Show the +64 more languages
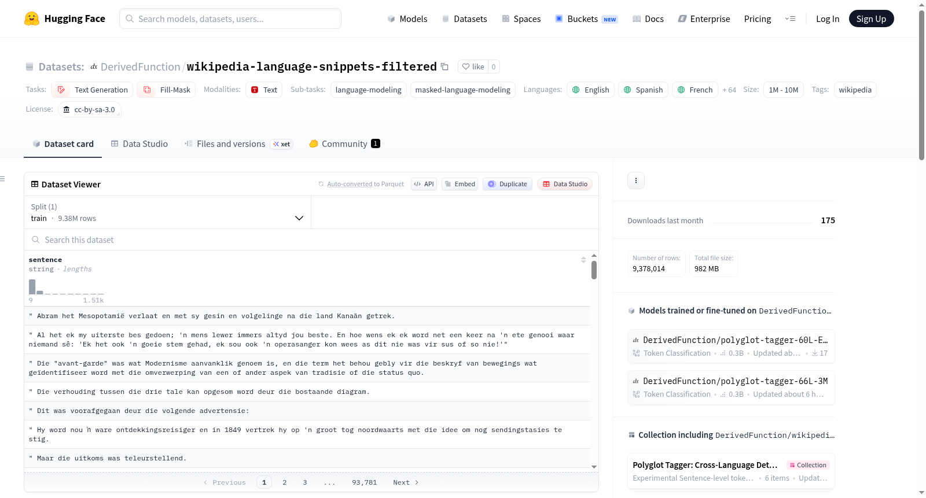This screenshot has width=926, height=498. (729, 90)
